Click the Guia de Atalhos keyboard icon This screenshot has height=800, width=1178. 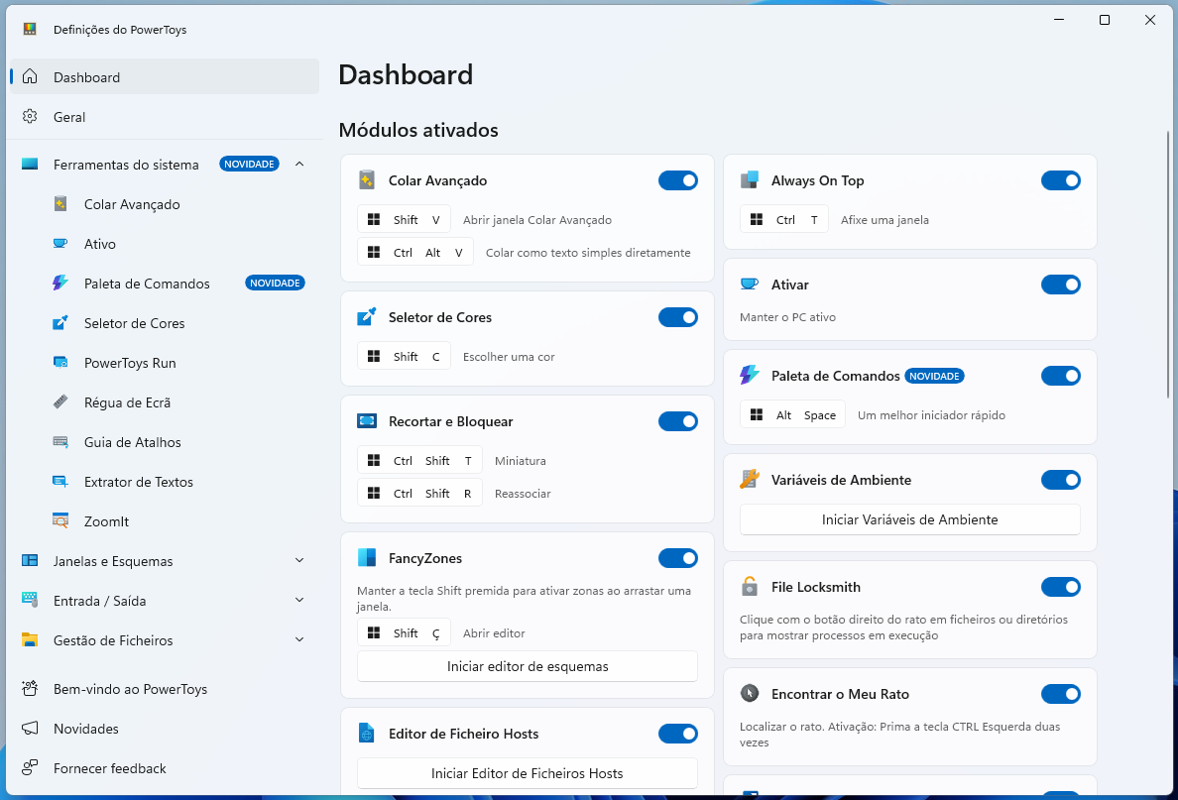tap(60, 442)
